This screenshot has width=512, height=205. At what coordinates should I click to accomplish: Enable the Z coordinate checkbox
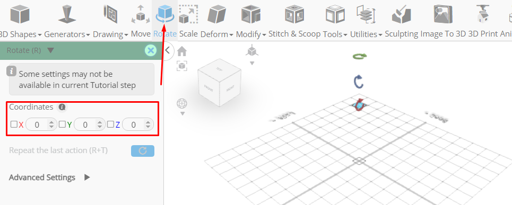click(110, 124)
